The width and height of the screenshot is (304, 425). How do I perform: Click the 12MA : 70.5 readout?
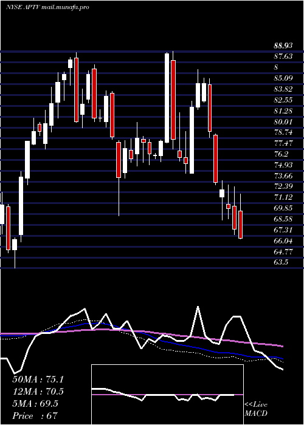(38, 392)
